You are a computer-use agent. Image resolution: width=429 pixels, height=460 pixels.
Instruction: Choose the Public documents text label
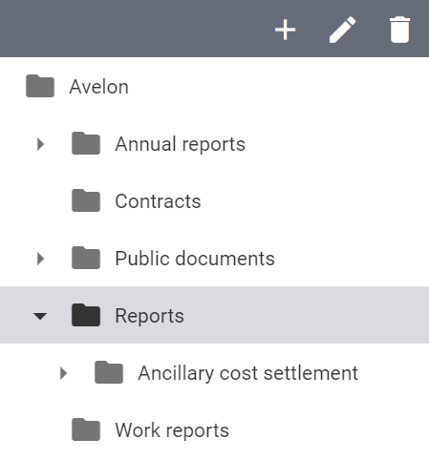(x=195, y=258)
